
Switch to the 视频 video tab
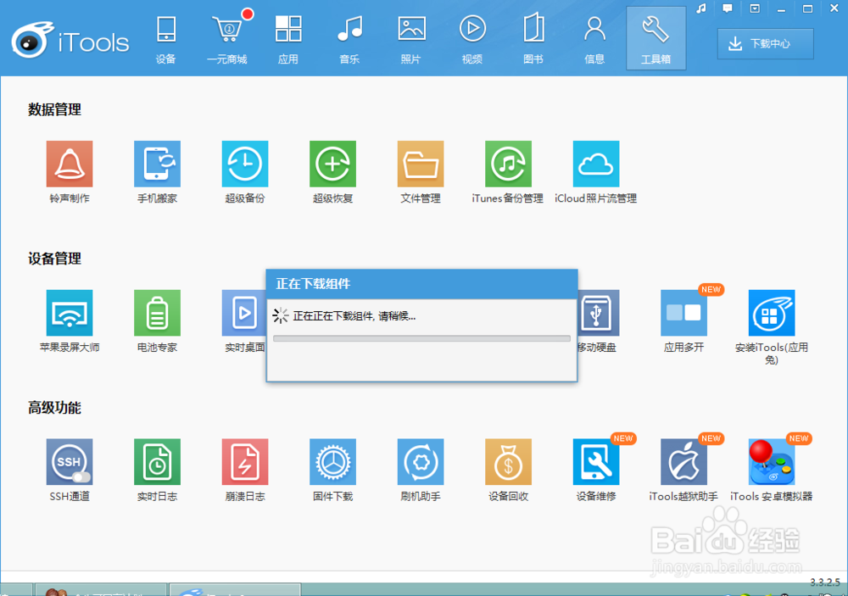[472, 39]
